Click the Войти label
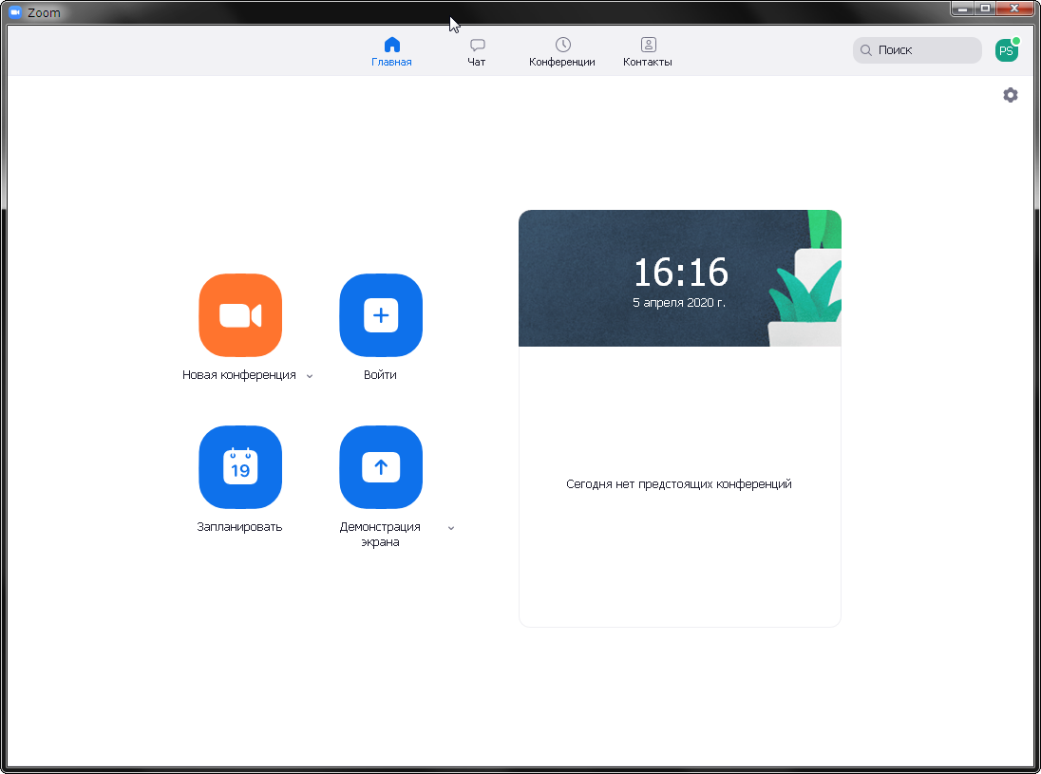Screen dimensions: 1041x774 (x=381, y=375)
